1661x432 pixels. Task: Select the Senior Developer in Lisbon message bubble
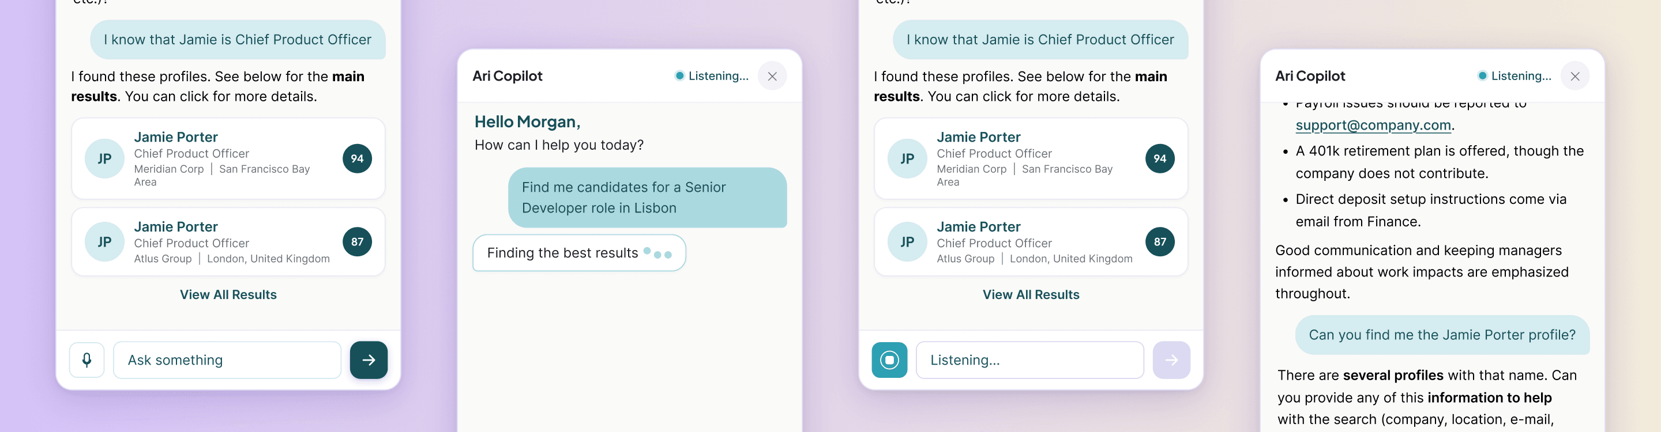point(647,198)
